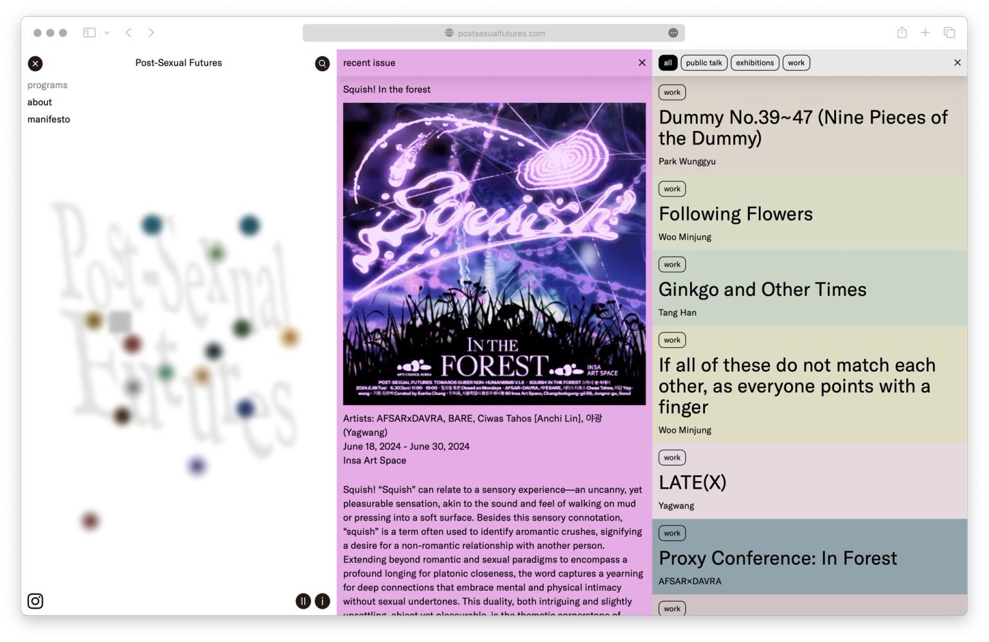Toggle the Safari sidebar icon
The height and width of the screenshot is (642, 989).
(x=89, y=33)
